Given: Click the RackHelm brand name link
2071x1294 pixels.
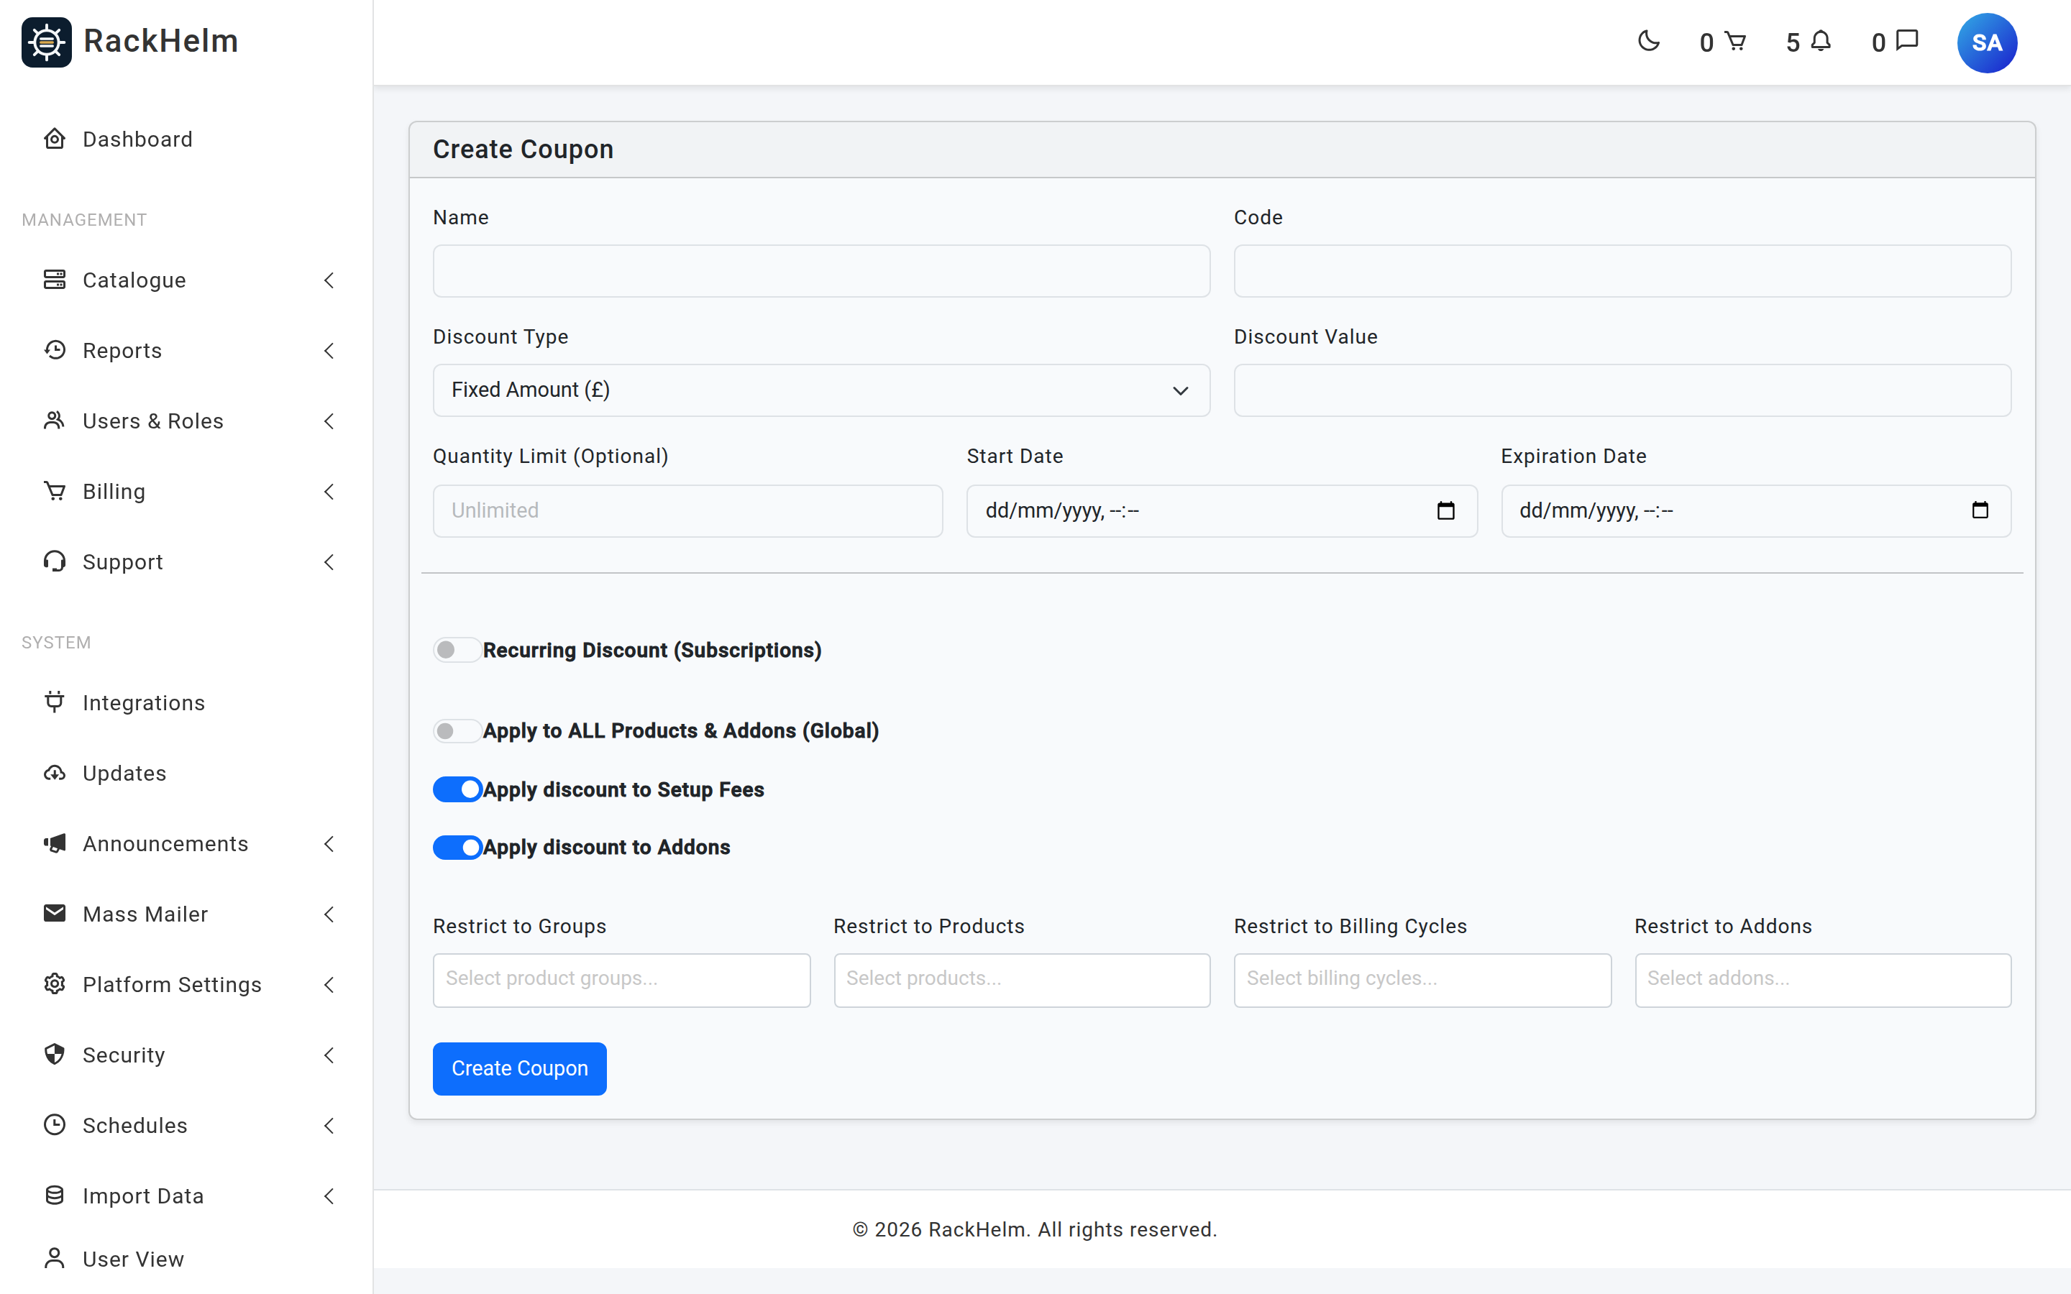Looking at the screenshot, I should tap(161, 41).
